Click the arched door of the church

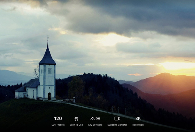click(49, 96)
